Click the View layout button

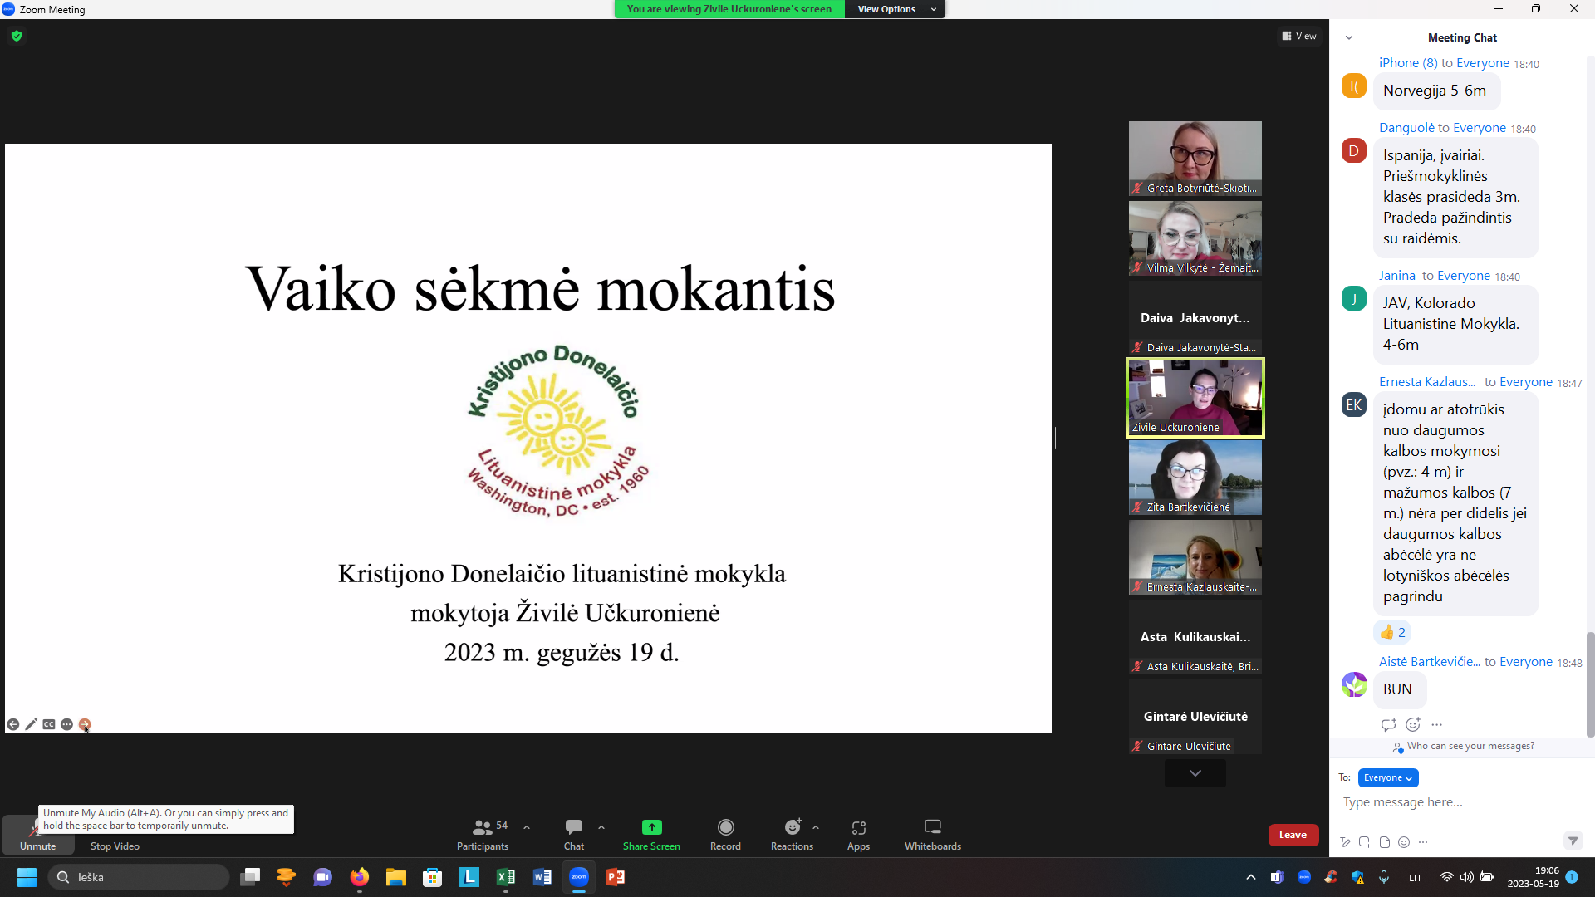click(x=1299, y=36)
